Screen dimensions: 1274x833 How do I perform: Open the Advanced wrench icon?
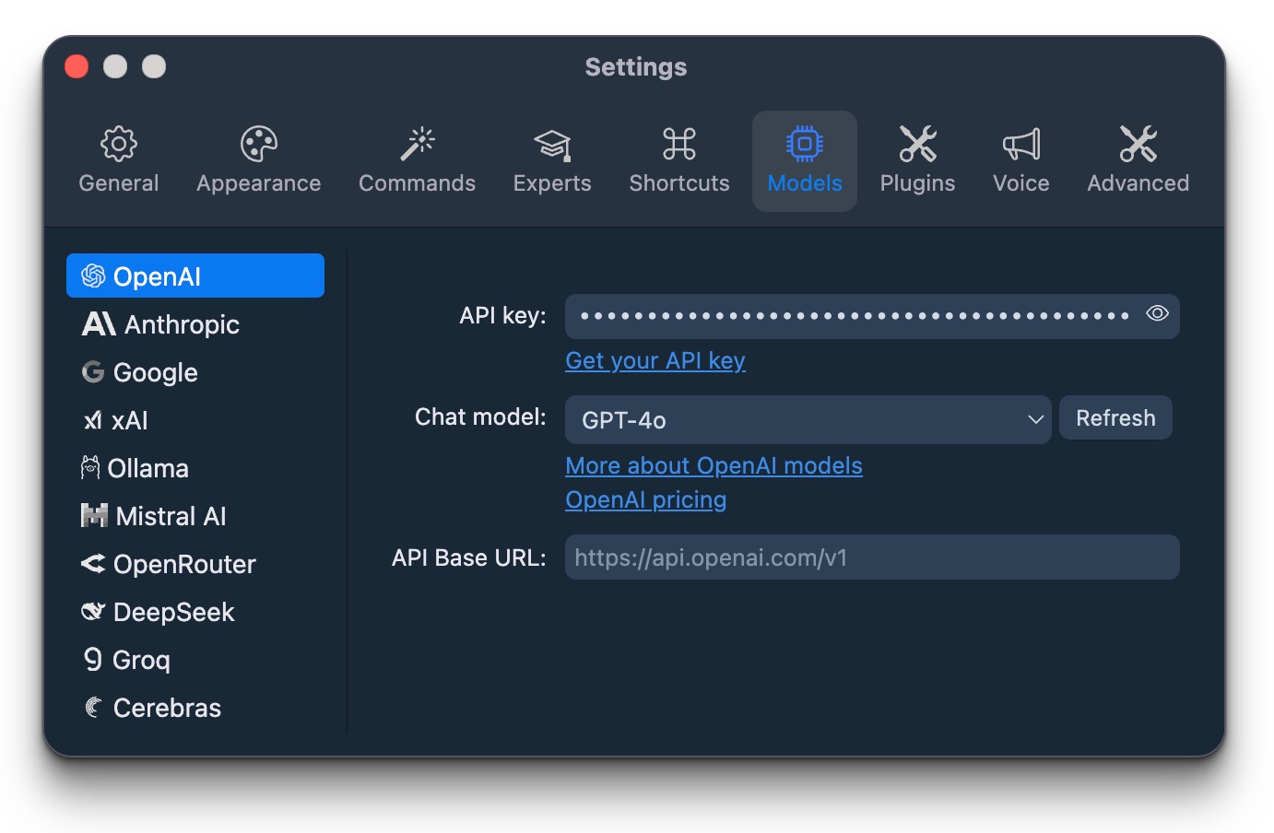click(1138, 144)
